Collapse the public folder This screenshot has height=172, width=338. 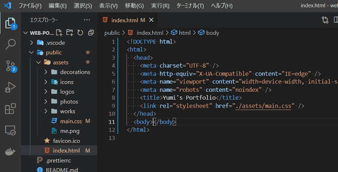pyautogui.click(x=31, y=52)
